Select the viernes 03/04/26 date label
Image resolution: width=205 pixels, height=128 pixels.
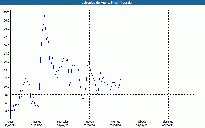click(x=116, y=124)
